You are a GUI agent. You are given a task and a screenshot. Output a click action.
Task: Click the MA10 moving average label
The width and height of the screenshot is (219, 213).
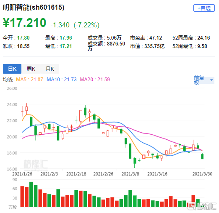[62, 80]
